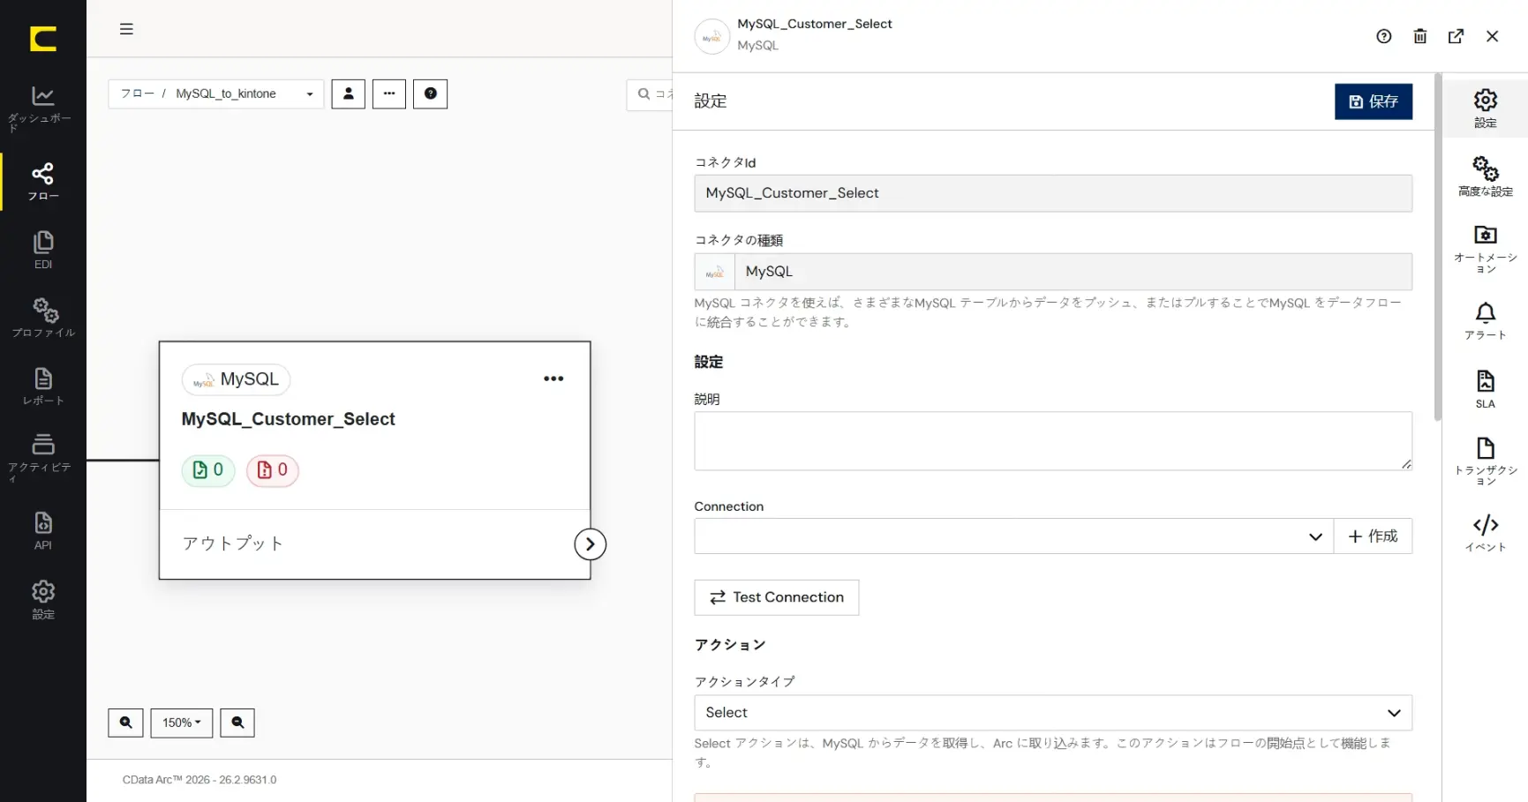Click the アウトプット label on the node
The width and height of the screenshot is (1528, 802).
coord(233,543)
